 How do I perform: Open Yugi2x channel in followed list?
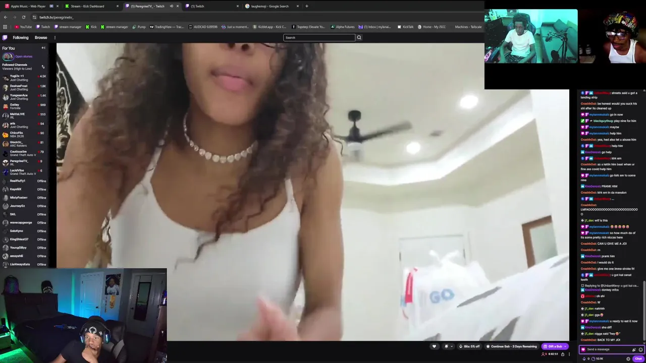[x=24, y=78]
